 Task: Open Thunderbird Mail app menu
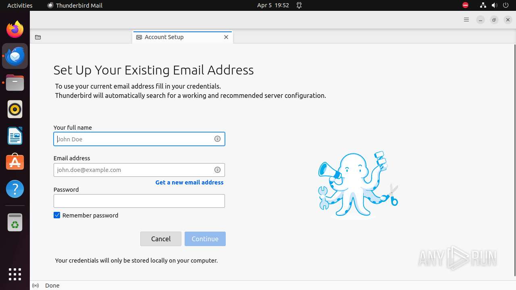pos(75,5)
